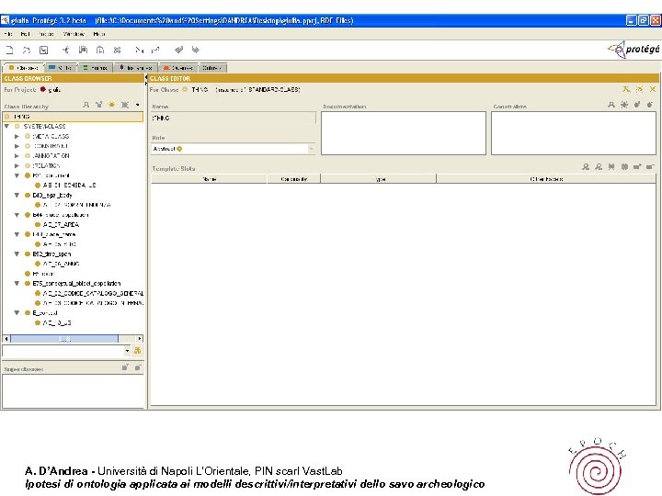Create a new project from the toolbar
The height and width of the screenshot is (496, 662).
[x=9, y=50]
